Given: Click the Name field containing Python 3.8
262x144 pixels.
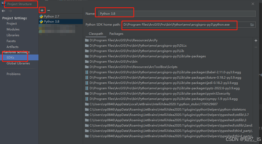Looking at the screenshot, I should 177,14.
